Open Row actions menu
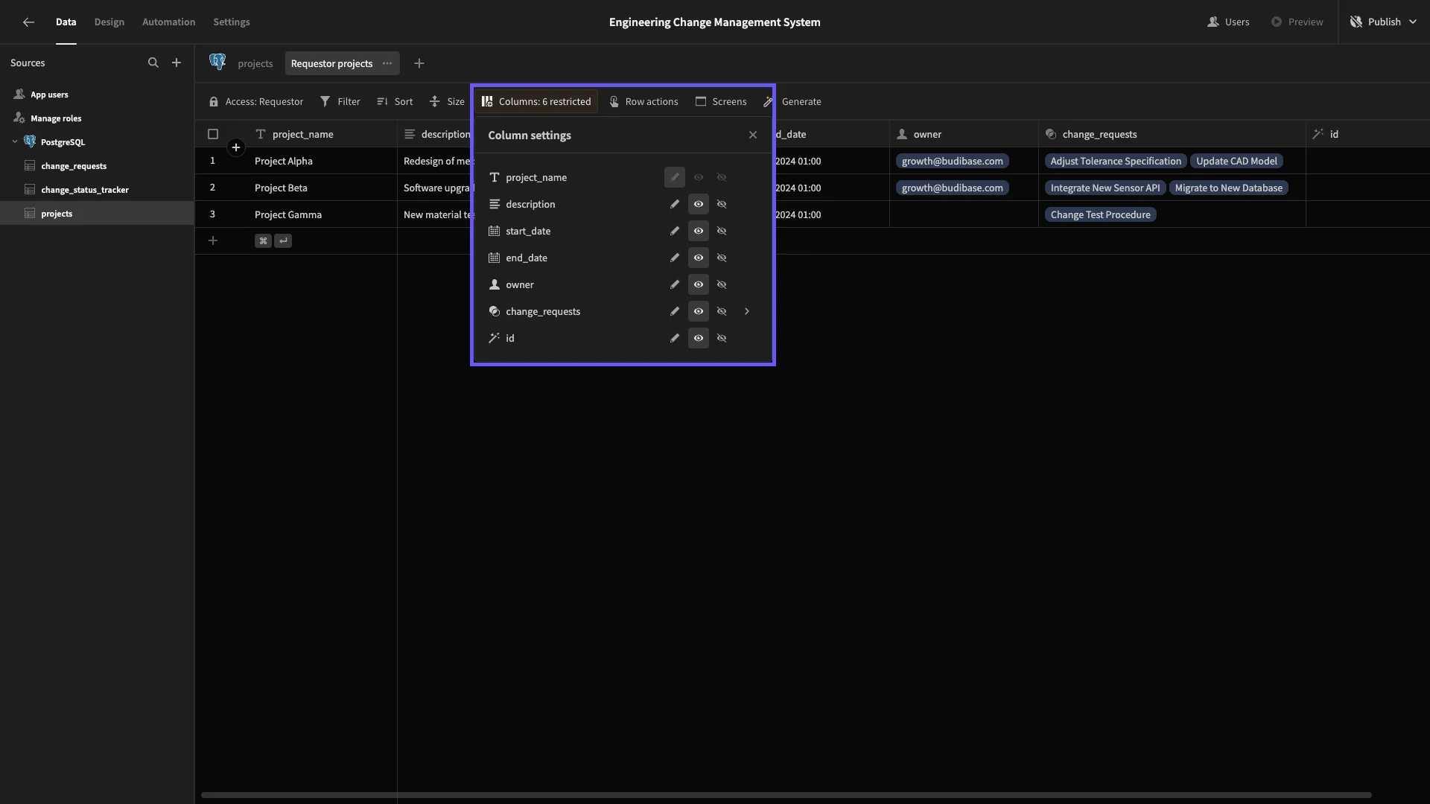The height and width of the screenshot is (804, 1430). pos(643,101)
